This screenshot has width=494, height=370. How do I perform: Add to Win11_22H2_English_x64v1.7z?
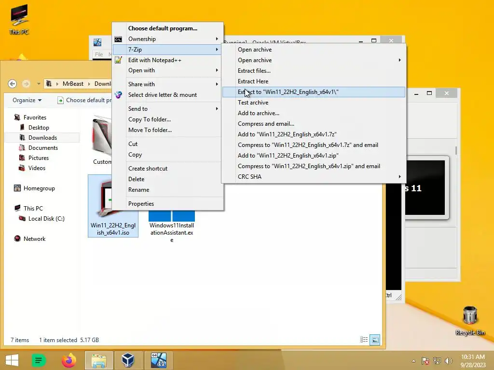tap(314, 134)
